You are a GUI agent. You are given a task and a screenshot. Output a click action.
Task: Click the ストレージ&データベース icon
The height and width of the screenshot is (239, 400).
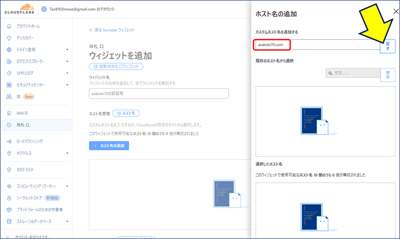click(9, 221)
